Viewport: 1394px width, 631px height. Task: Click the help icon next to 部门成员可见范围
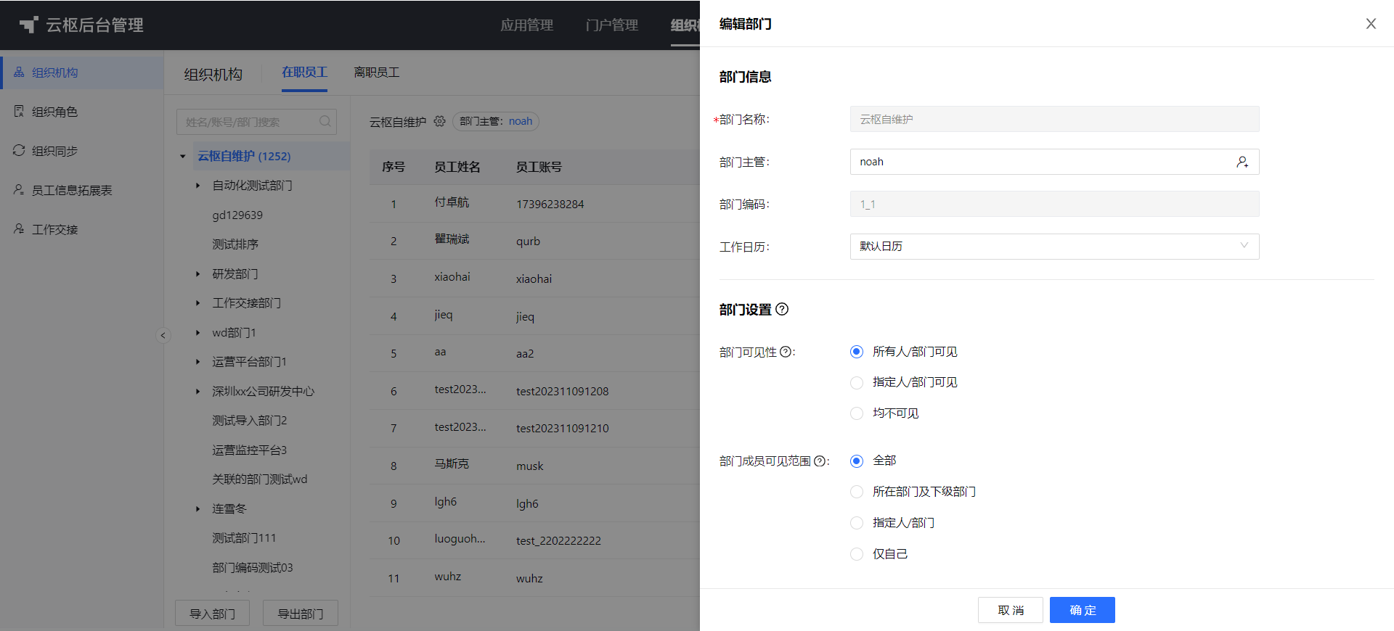(x=820, y=461)
